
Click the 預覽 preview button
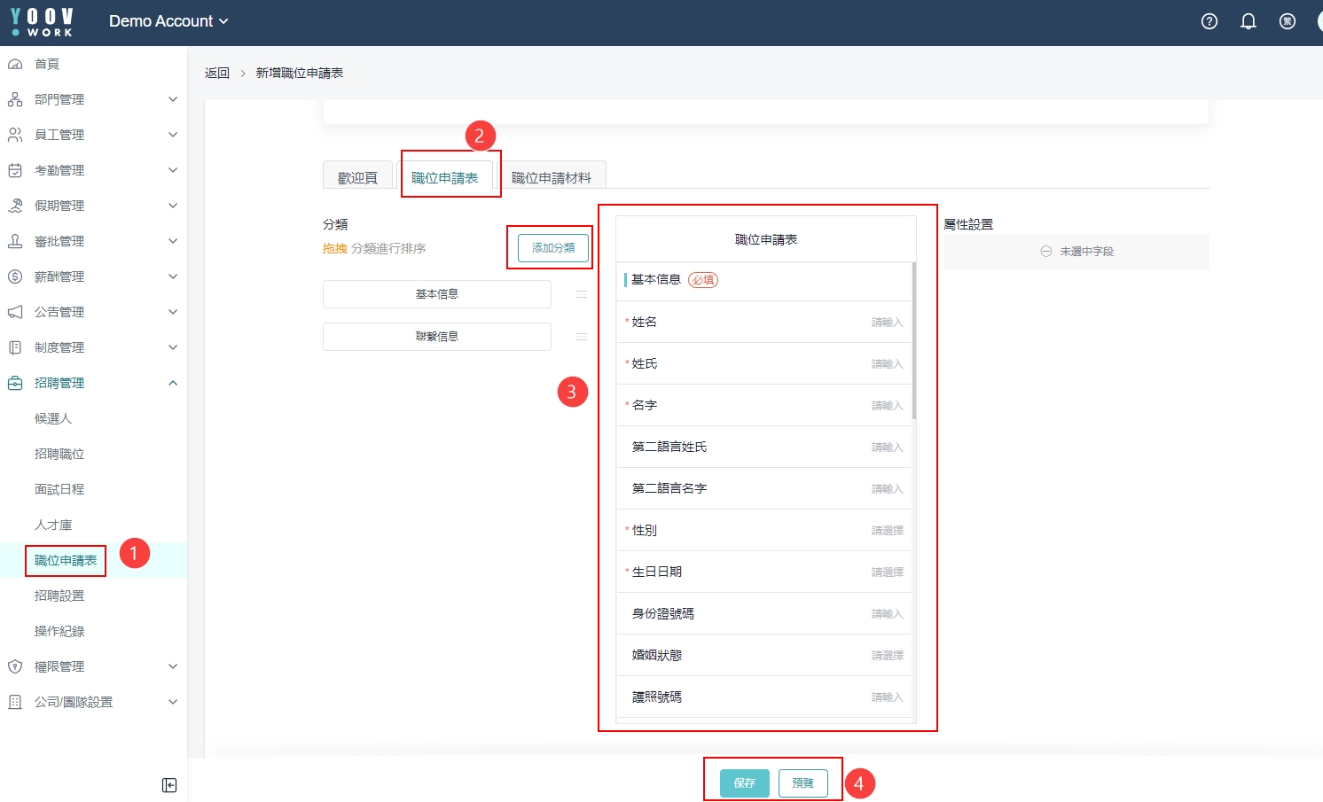click(802, 783)
